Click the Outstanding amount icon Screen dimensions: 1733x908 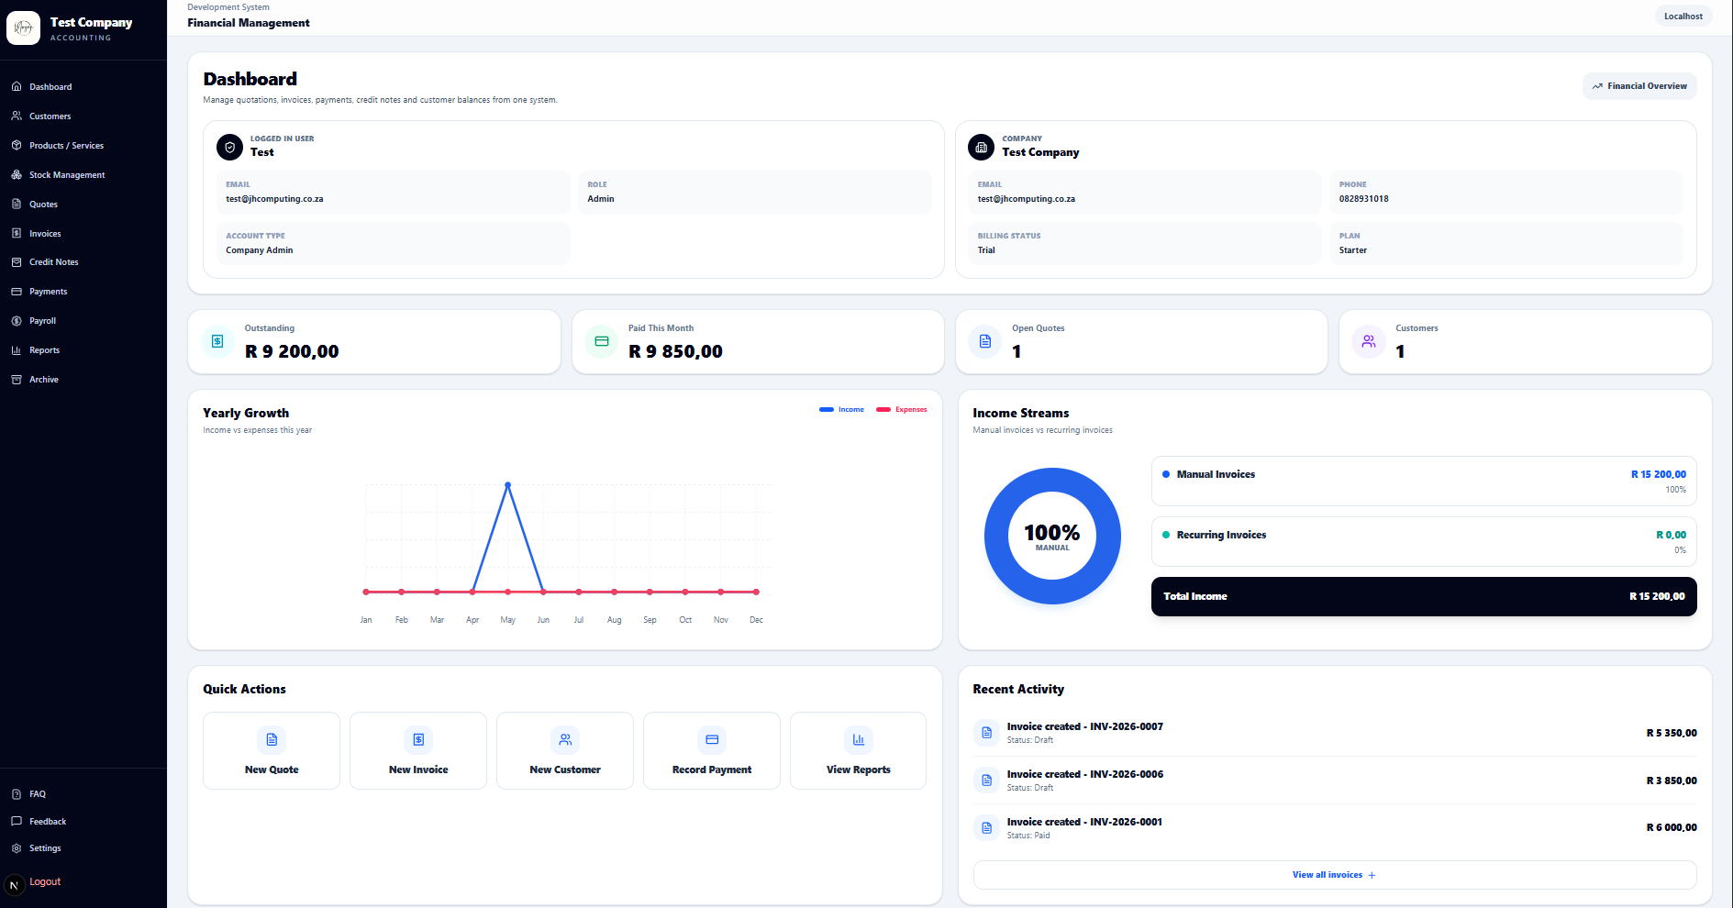coord(217,341)
